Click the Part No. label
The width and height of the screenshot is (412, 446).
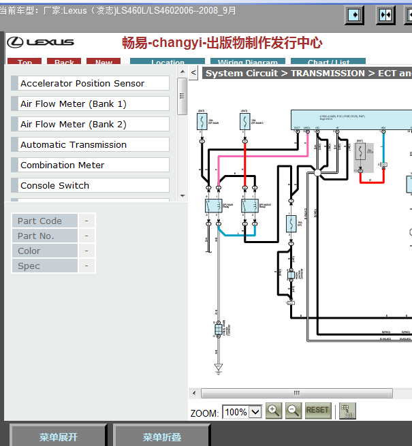click(x=45, y=236)
